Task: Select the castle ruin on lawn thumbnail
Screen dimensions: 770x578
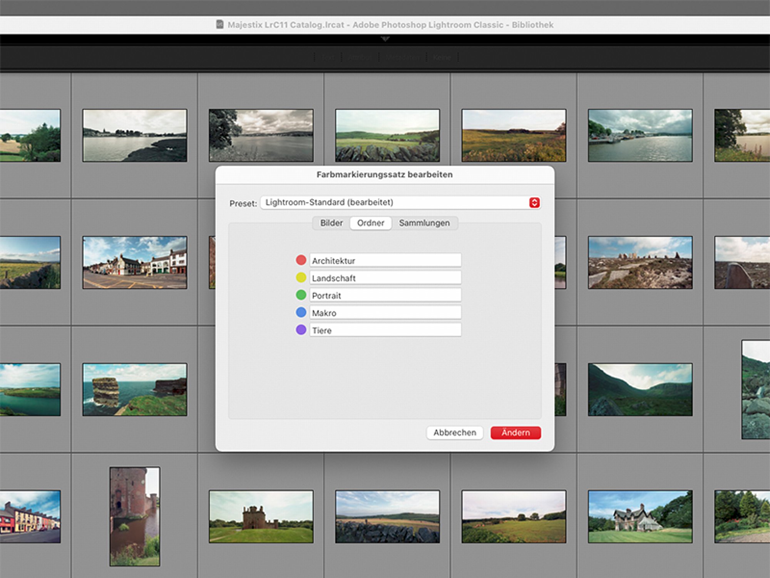Action: [x=261, y=517]
